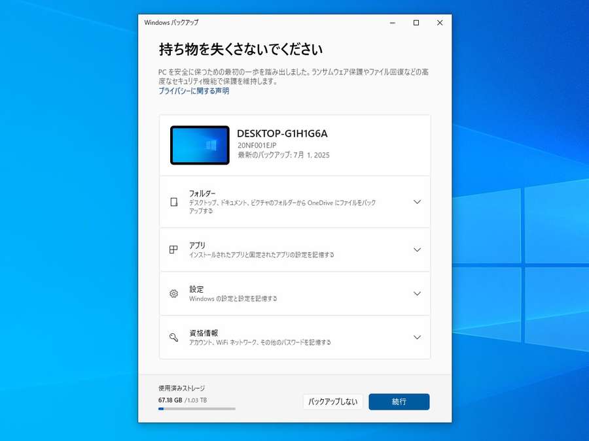Expand the 資格情報 section chevron
589x441 pixels.
(x=417, y=337)
